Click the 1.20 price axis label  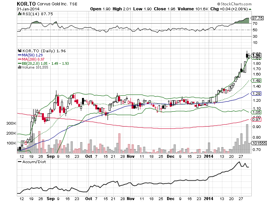point(257,100)
